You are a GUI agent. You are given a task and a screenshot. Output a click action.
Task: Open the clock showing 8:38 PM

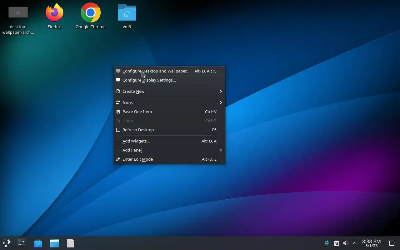371,243
